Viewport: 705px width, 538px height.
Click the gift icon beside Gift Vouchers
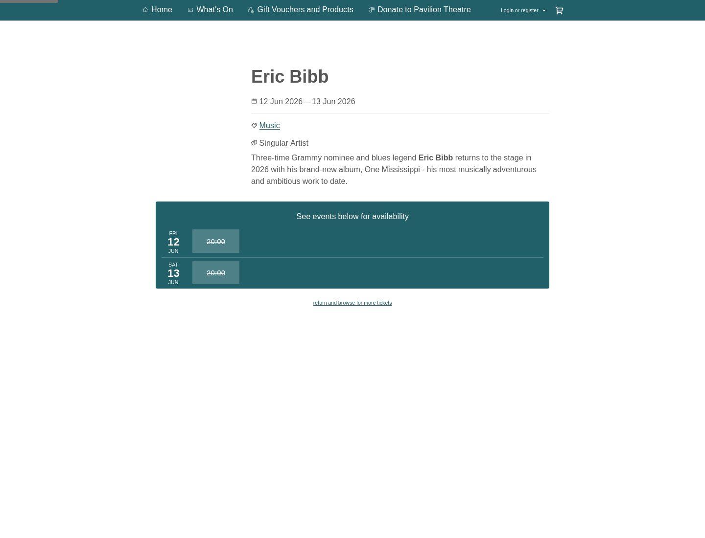251,10
